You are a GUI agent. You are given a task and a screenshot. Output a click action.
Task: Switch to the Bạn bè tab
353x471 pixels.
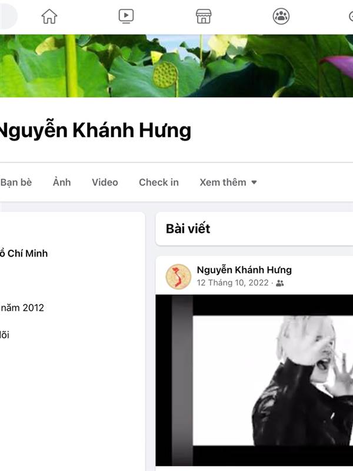[x=16, y=183]
